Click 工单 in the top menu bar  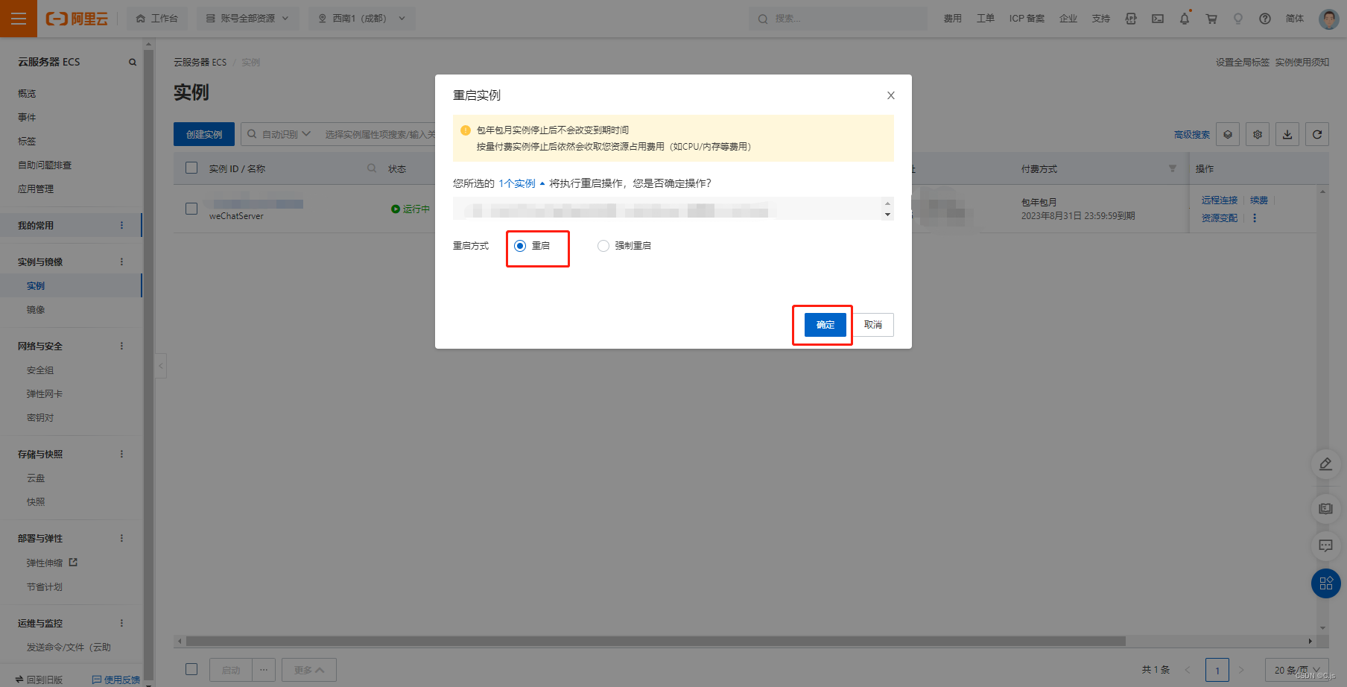click(985, 19)
